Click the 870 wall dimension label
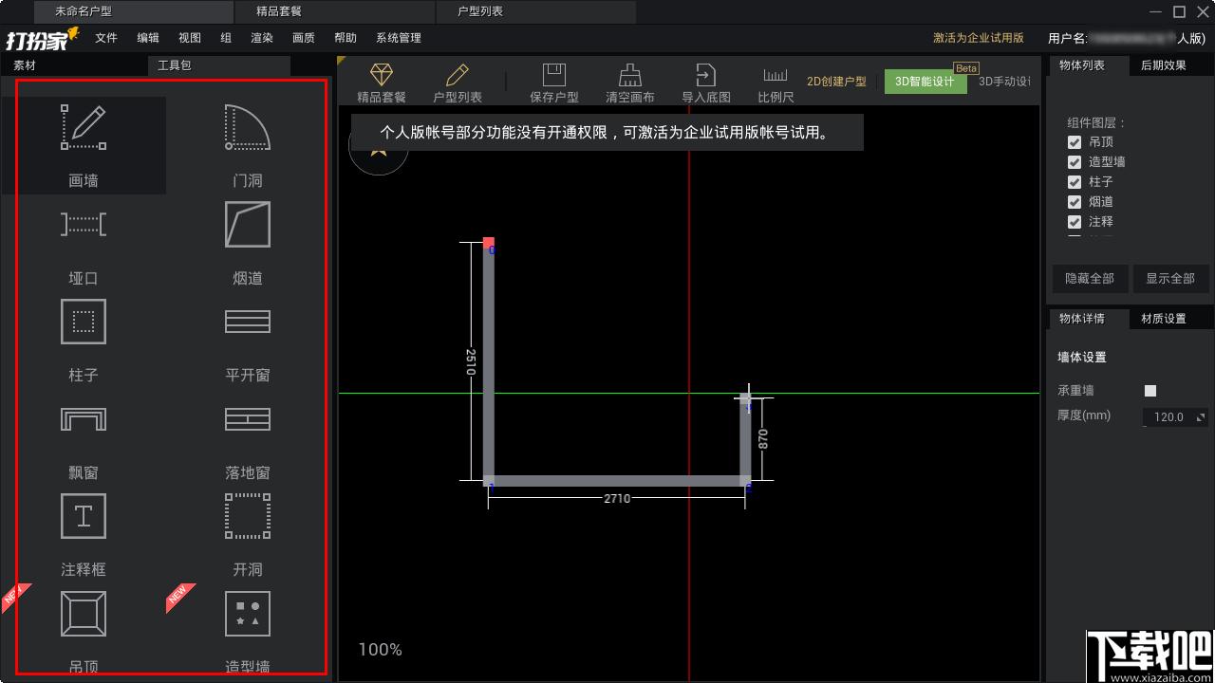Image resolution: width=1215 pixels, height=683 pixels. (763, 438)
